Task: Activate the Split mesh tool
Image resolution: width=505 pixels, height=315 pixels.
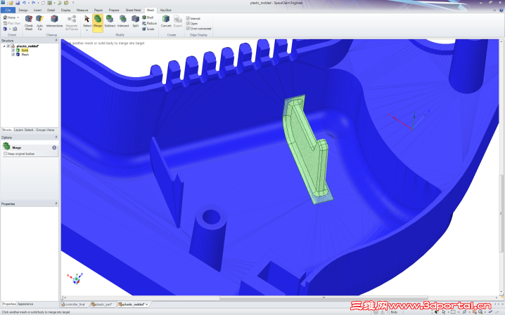Action: tap(136, 21)
